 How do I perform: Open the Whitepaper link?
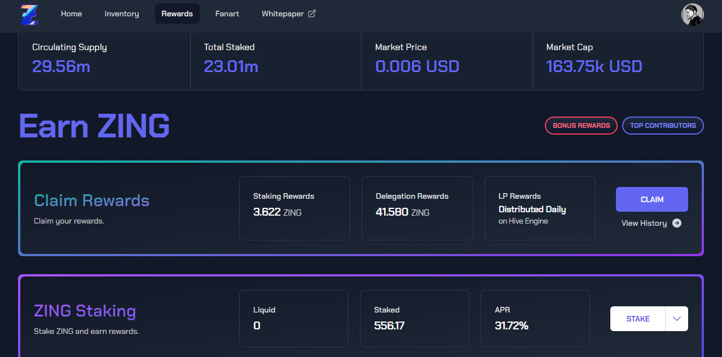(x=289, y=14)
